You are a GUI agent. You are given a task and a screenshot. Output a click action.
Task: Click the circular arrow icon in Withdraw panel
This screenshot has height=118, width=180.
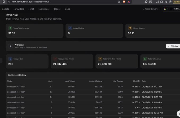tap(11, 46)
